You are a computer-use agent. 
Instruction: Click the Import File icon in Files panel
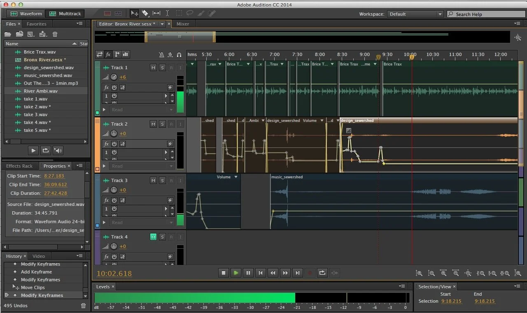[19, 34]
